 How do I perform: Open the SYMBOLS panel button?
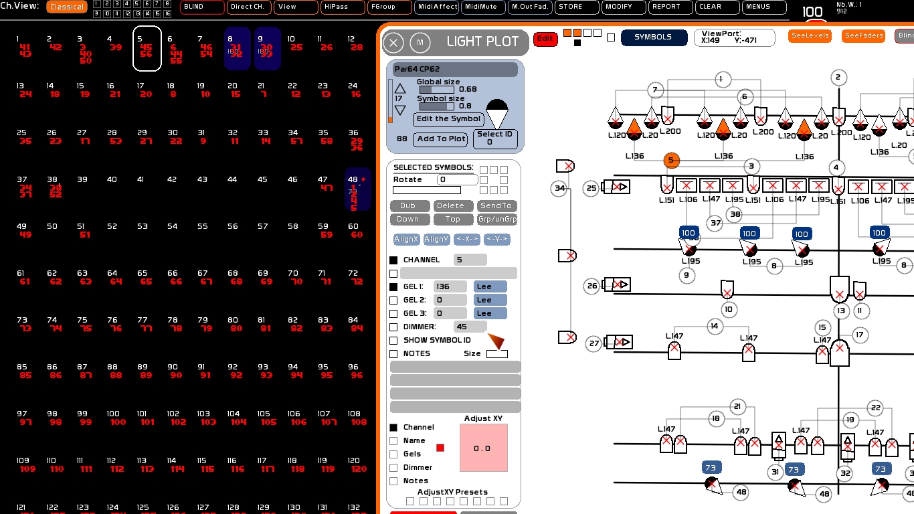pyautogui.click(x=654, y=37)
